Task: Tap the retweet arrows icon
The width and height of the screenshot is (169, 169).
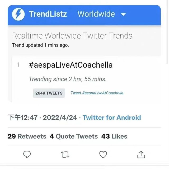Action: pos(65,154)
